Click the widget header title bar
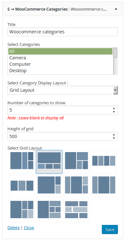This screenshot has width=125, height=240. pos(63,9)
